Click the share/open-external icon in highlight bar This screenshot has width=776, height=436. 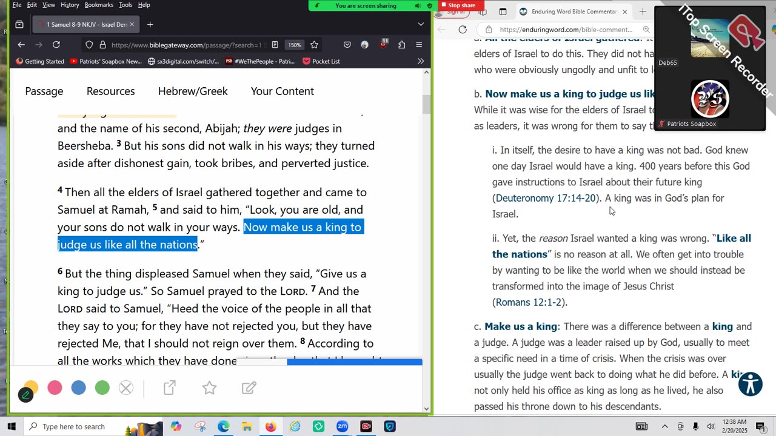click(170, 388)
